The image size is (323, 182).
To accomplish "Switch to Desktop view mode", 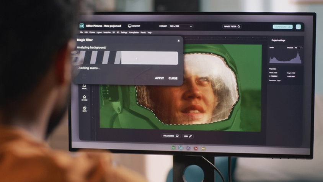I will [134, 26].
